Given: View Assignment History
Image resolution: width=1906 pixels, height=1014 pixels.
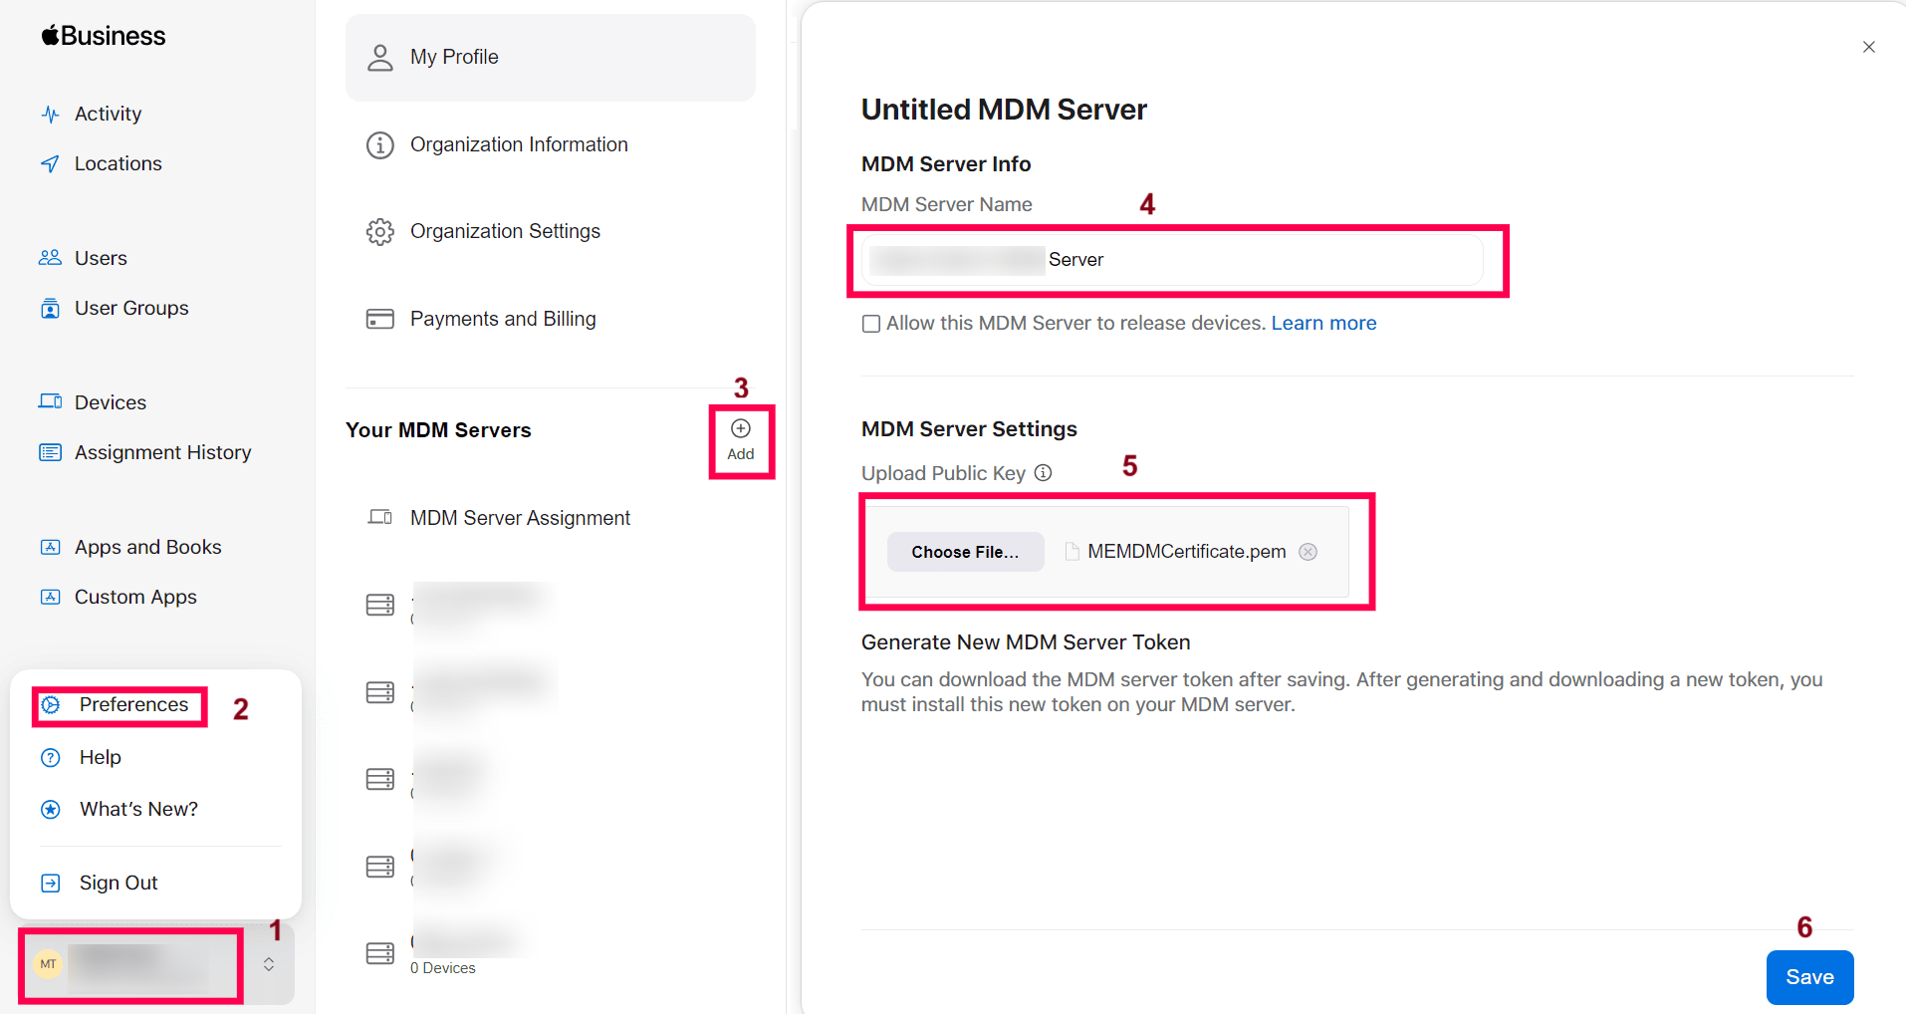Looking at the screenshot, I should [x=162, y=452].
